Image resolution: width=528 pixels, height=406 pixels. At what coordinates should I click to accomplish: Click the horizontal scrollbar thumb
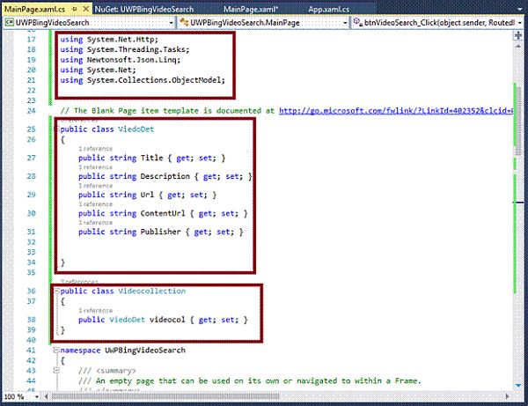coord(165,396)
